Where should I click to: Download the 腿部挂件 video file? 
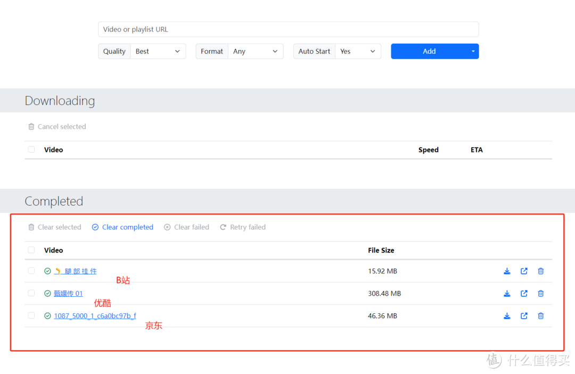click(507, 271)
